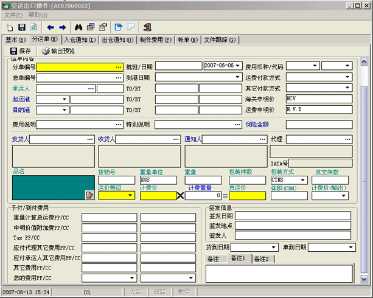373x298 pixels.
Task: Open ellipsis lookup for 收货人
Action: [x=176, y=139]
